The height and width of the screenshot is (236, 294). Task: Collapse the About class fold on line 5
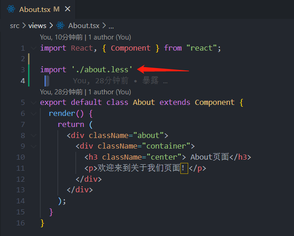[x=34, y=103]
